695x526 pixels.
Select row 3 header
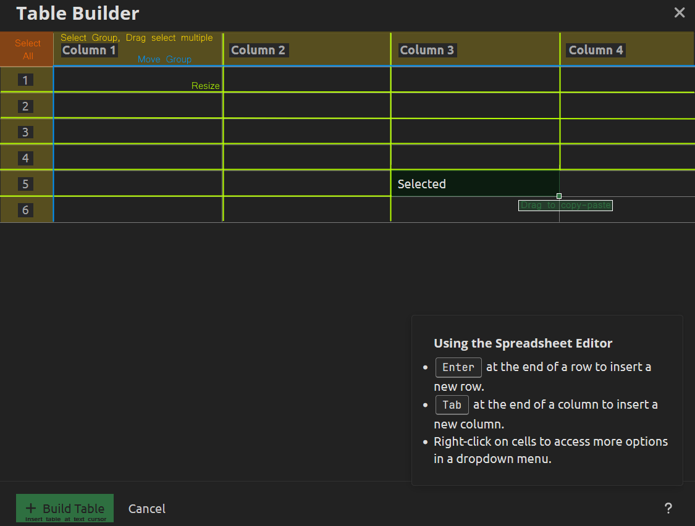pos(27,131)
